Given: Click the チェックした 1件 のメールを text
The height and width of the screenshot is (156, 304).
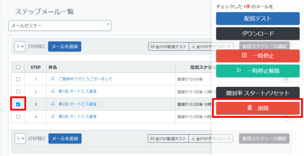Looking at the screenshot, I should (245, 7).
